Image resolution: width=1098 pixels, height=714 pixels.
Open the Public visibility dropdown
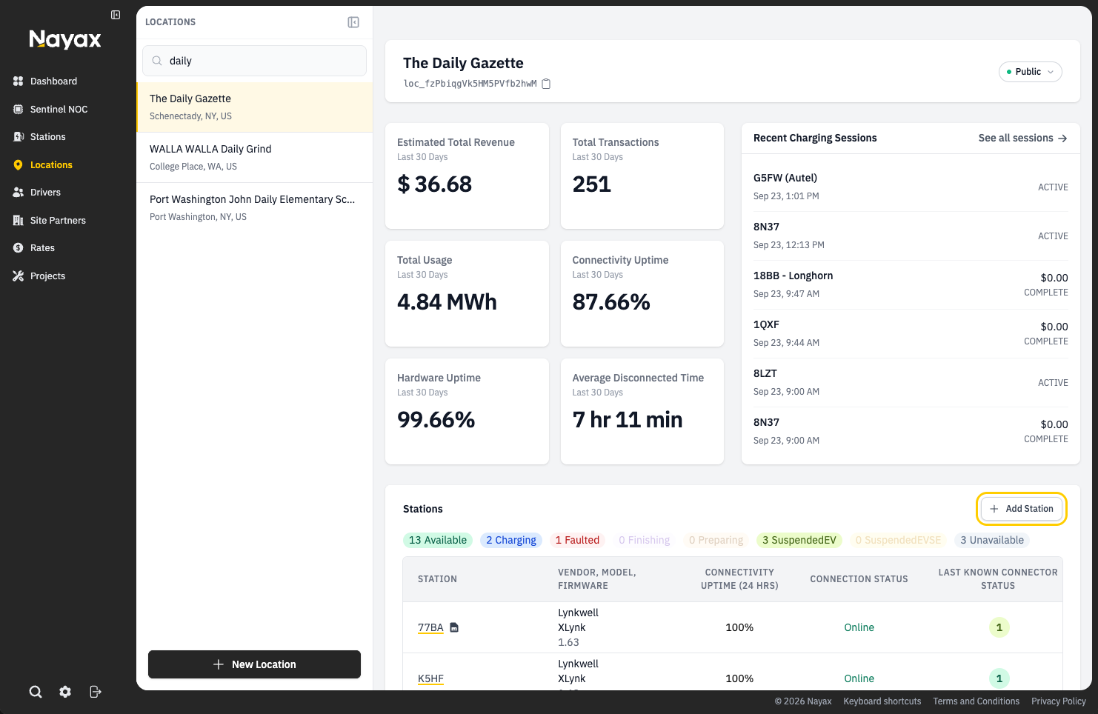pos(1031,72)
